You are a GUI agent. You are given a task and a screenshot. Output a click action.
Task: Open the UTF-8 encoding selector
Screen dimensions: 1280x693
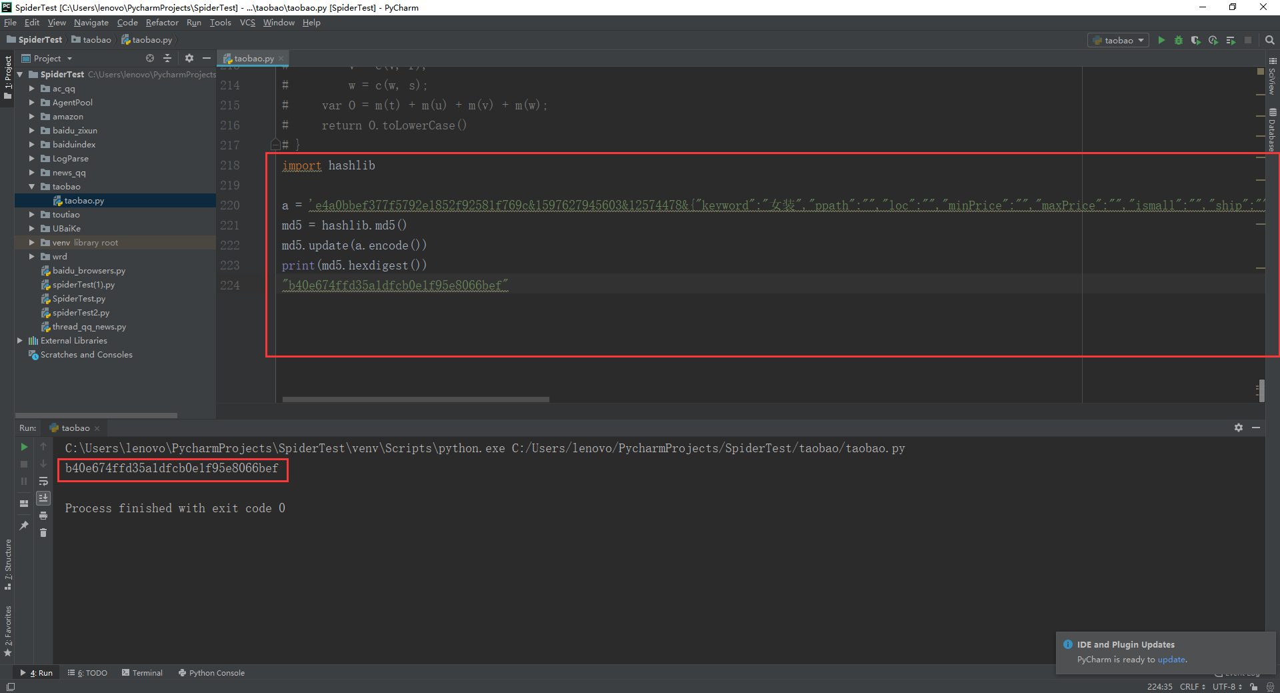[1227, 686]
